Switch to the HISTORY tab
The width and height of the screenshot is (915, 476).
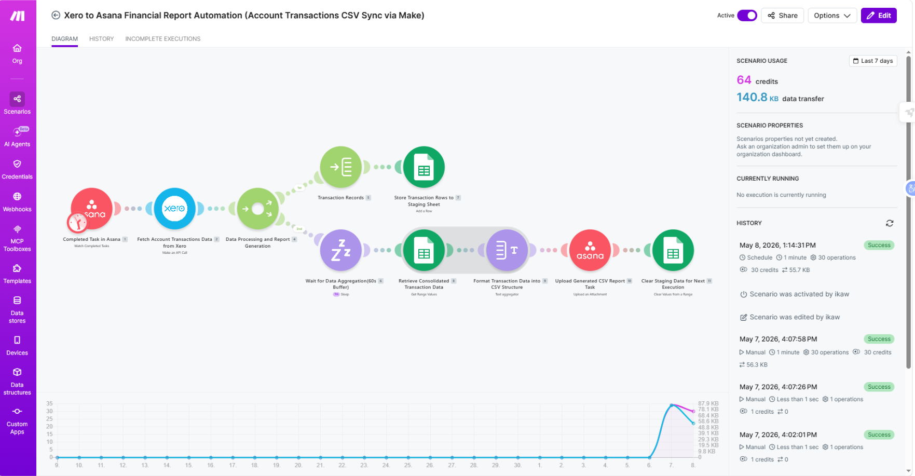pos(101,39)
